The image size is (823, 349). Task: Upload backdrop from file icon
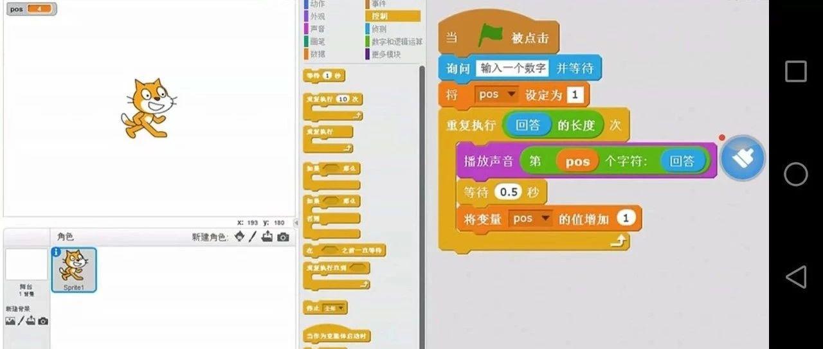[x=31, y=321]
